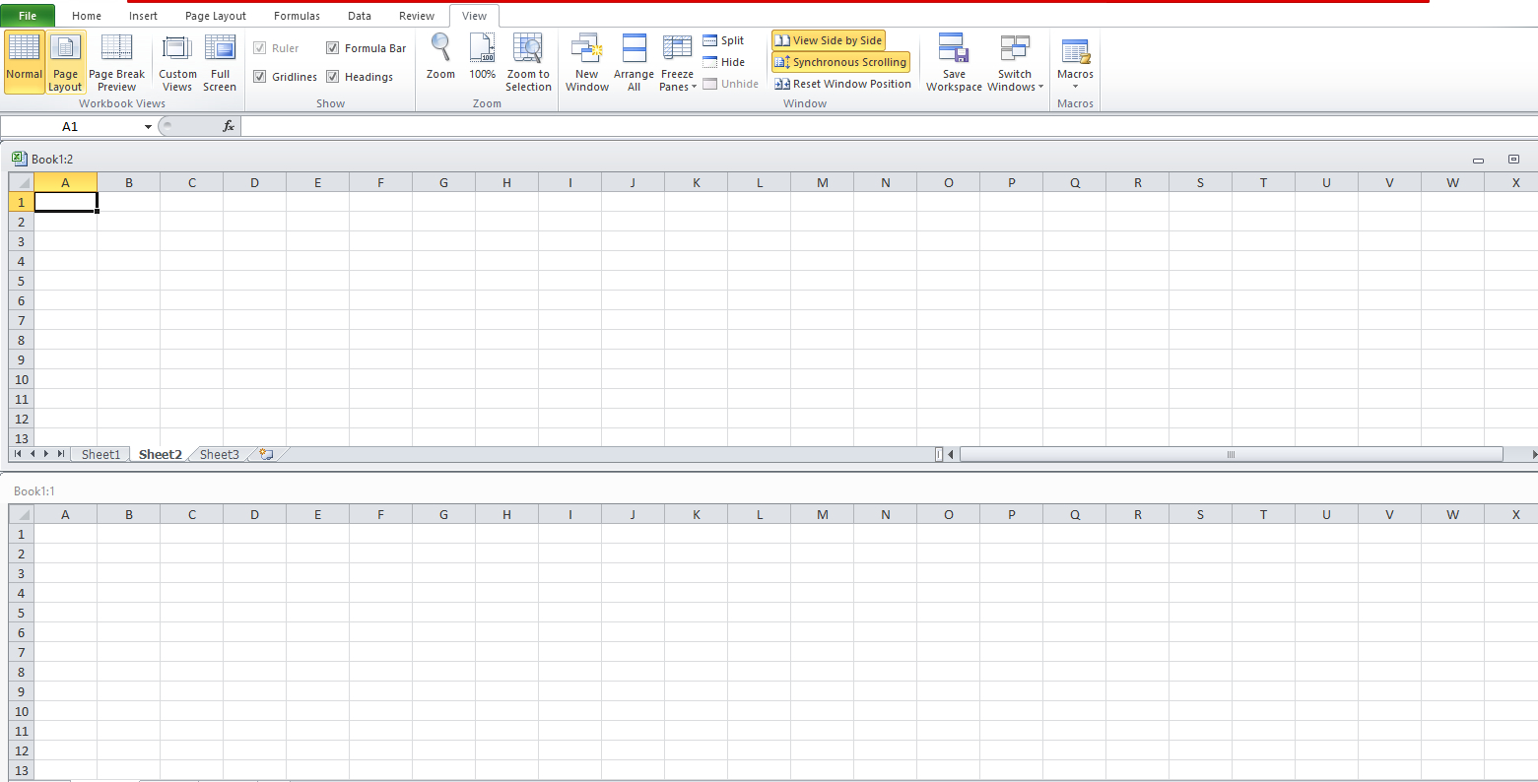Click previous sheet tab arrow
This screenshot has width=1538, height=782.
[33, 454]
